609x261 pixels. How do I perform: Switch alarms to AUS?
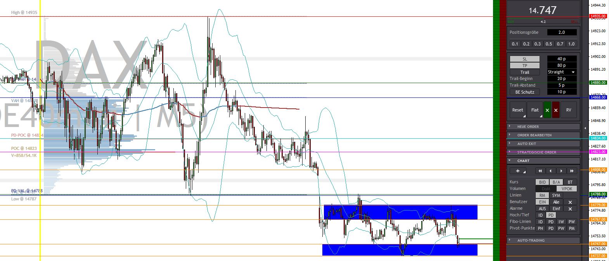542,209
